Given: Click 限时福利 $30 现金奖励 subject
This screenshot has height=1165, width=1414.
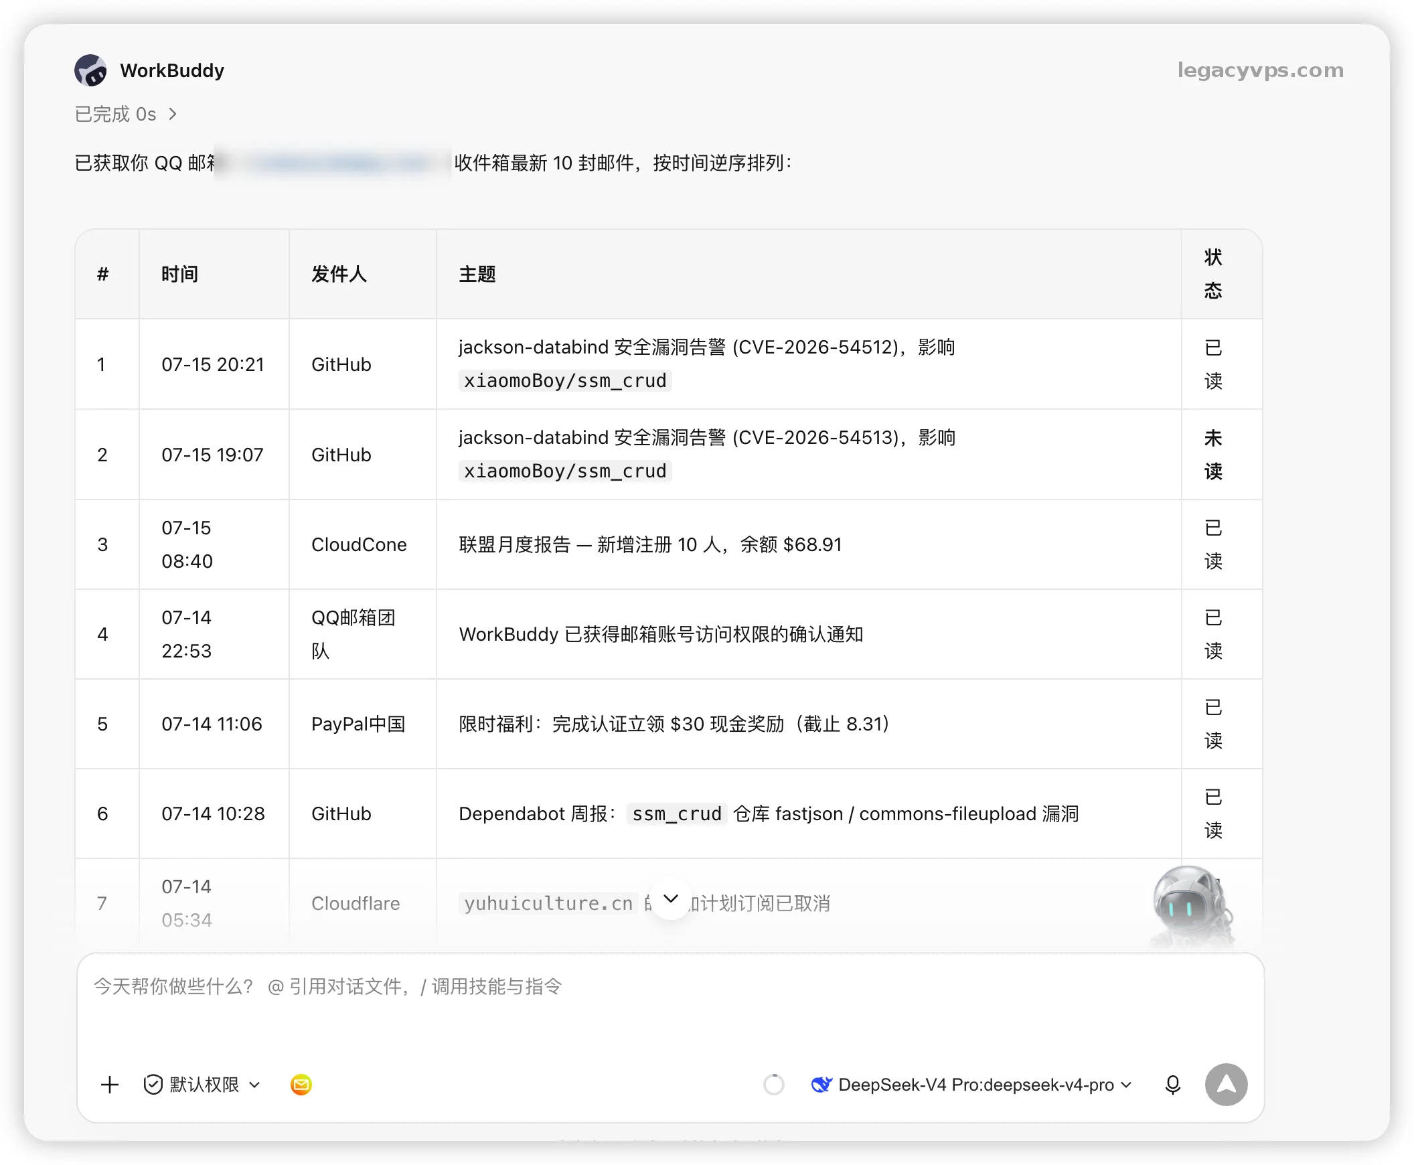Looking at the screenshot, I should [x=674, y=724].
